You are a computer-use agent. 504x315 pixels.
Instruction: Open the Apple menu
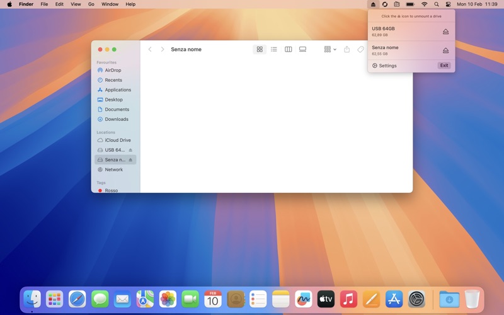[9, 4]
